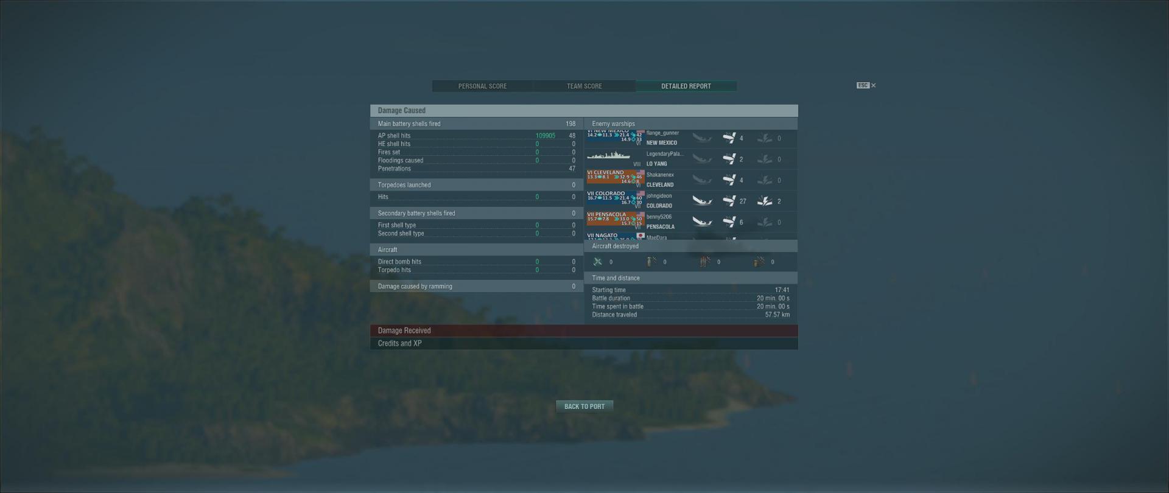
Task: Click the Damage caused by ramming row
Action: 477,286
